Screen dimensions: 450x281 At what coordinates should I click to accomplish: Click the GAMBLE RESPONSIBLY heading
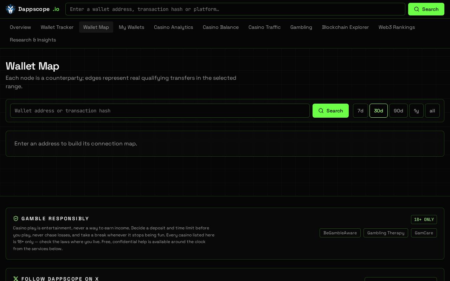55,218
